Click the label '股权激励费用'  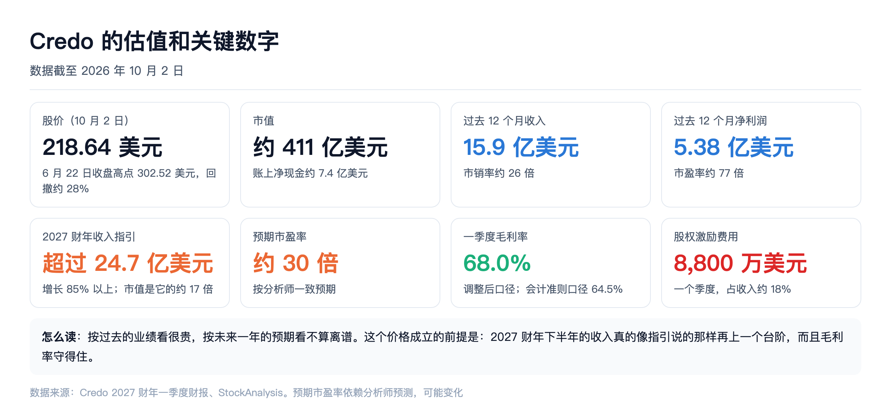(x=706, y=237)
